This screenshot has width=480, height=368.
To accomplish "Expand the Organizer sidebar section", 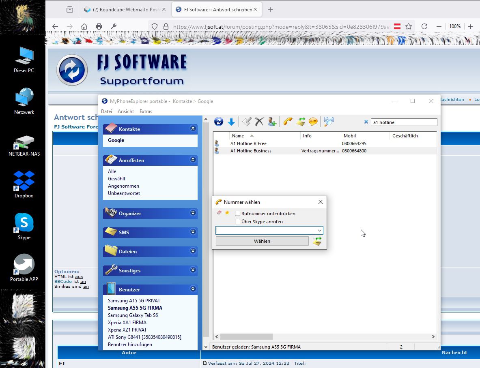I will coord(193,213).
